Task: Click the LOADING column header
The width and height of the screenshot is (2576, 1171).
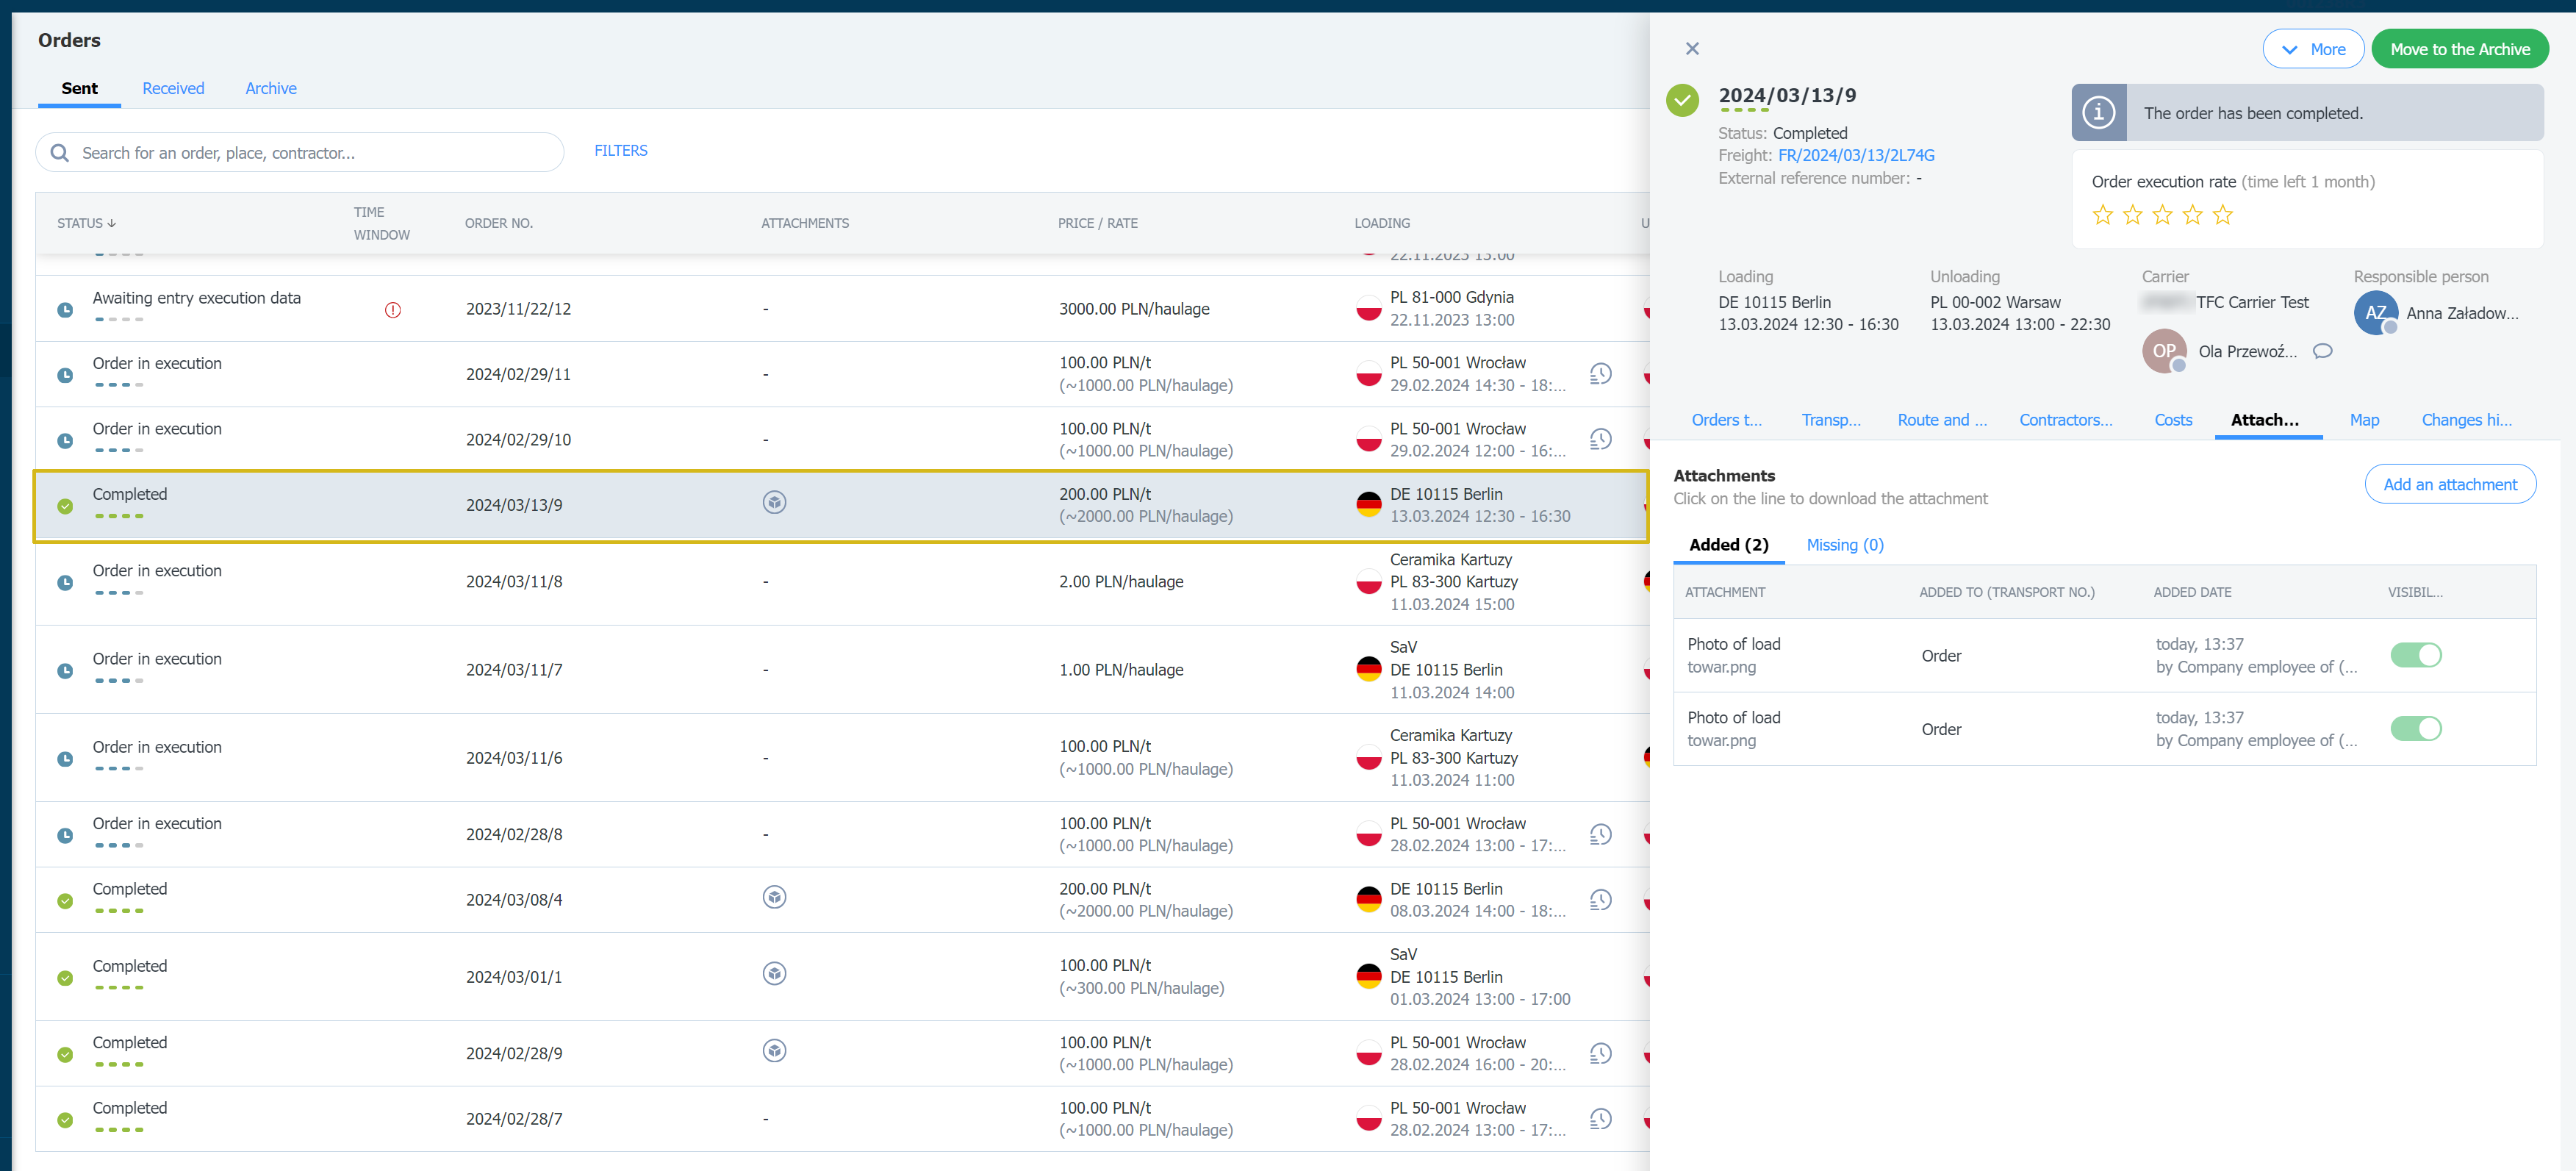Action: point(1382,223)
